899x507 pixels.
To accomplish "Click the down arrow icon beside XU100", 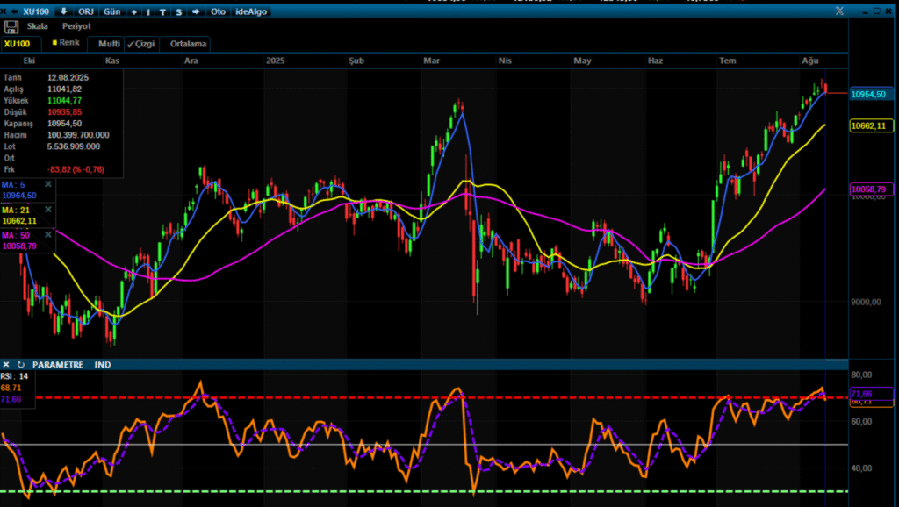I will (64, 11).
